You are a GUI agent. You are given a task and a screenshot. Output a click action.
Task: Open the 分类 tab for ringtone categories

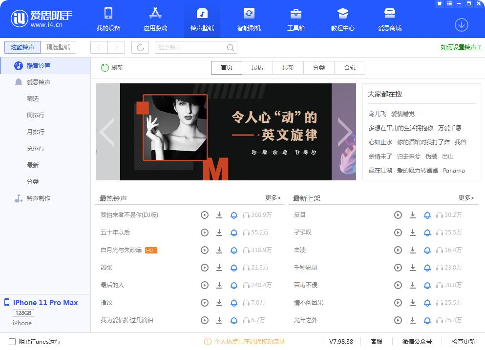click(x=319, y=68)
